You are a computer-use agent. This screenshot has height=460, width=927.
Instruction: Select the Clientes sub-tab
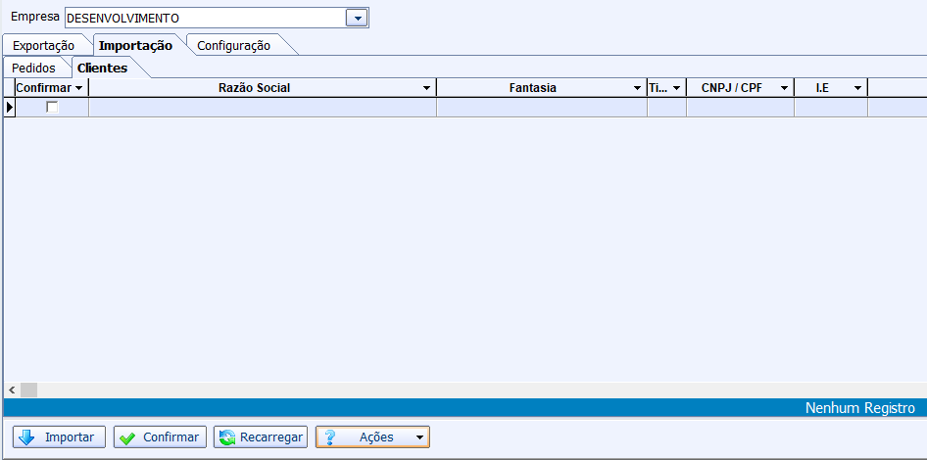pos(102,68)
